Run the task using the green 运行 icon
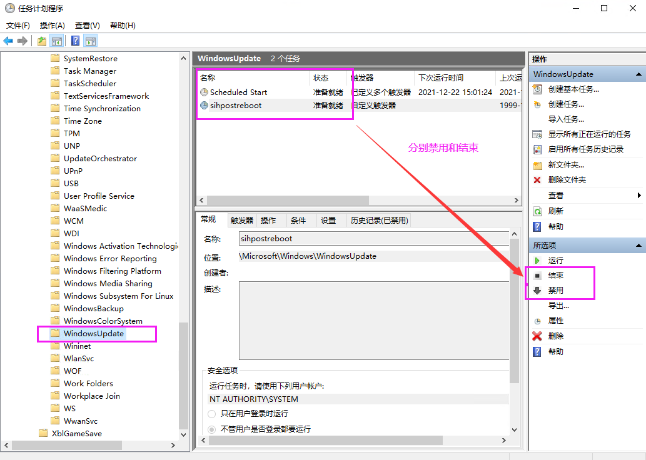The height and width of the screenshot is (460, 646). point(536,259)
